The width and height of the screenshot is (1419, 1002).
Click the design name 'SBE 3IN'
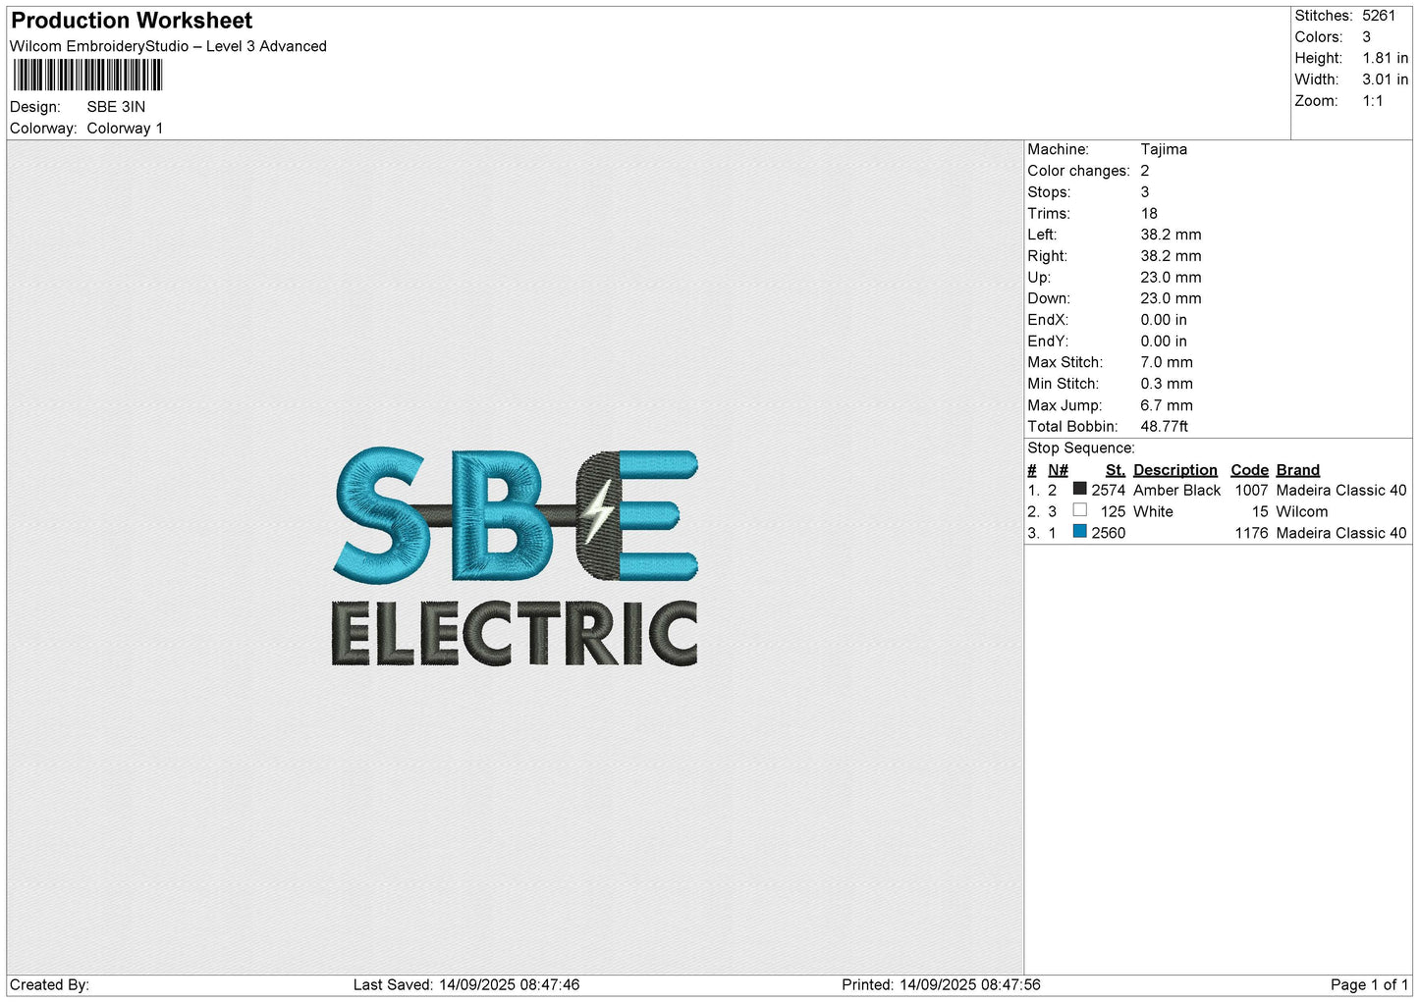click(116, 107)
